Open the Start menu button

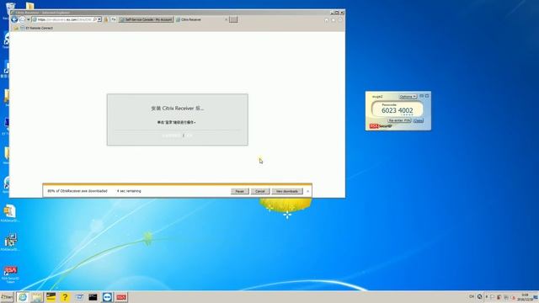(7, 297)
